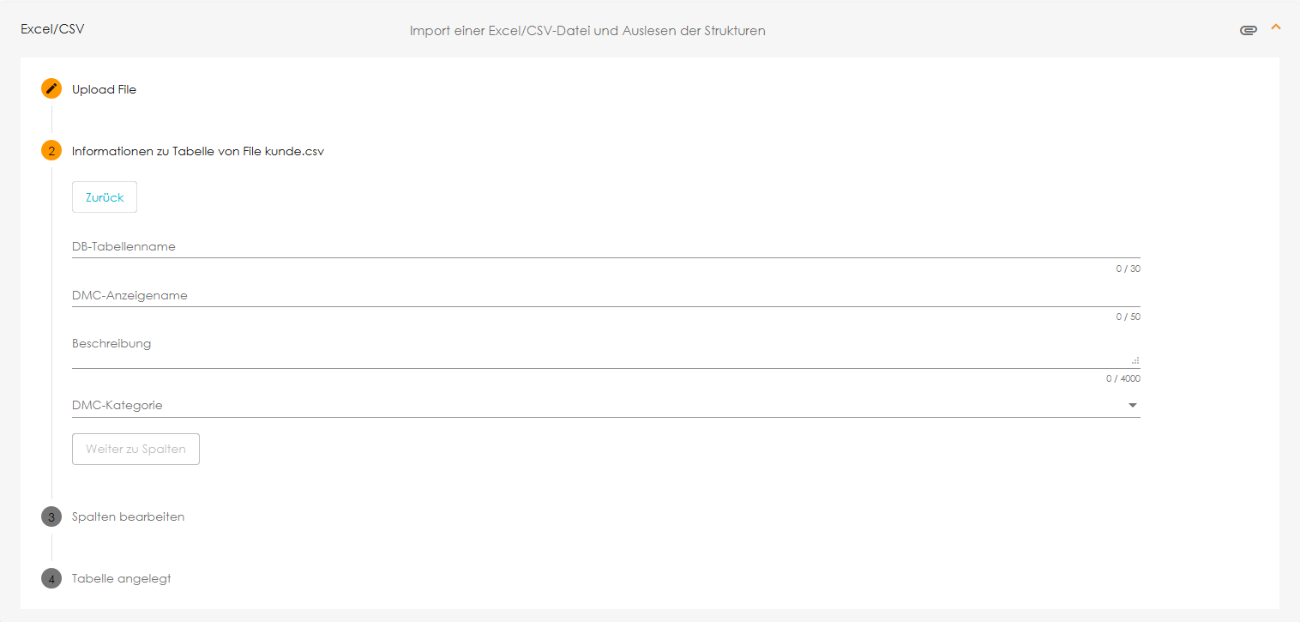Select the 'Informationen zu Tabelle' step title
This screenshot has width=1300, height=622.
[197, 151]
